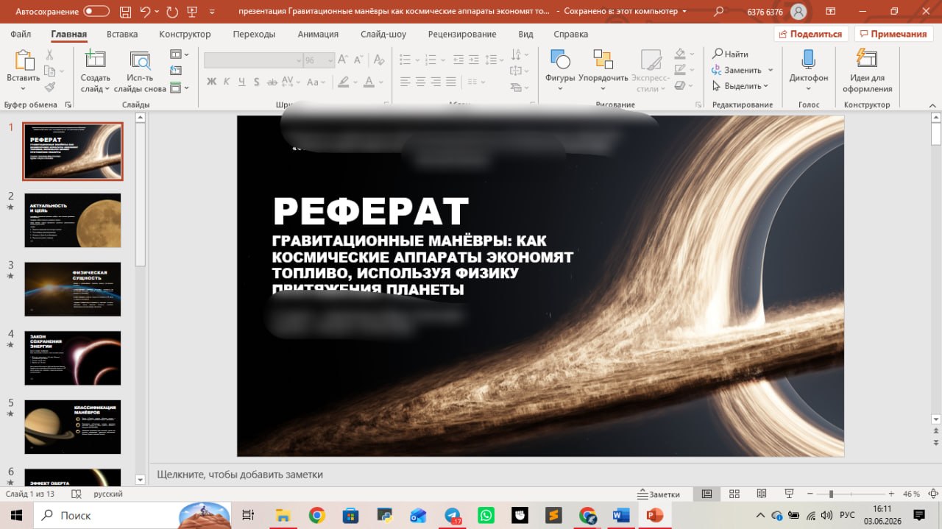This screenshot has height=529, width=942.
Task: Click the Arrange (Упорядочить) icon
Action: 603,60
